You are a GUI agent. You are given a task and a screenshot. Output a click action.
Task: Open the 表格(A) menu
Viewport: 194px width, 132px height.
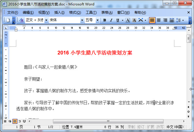click(x=107, y=13)
